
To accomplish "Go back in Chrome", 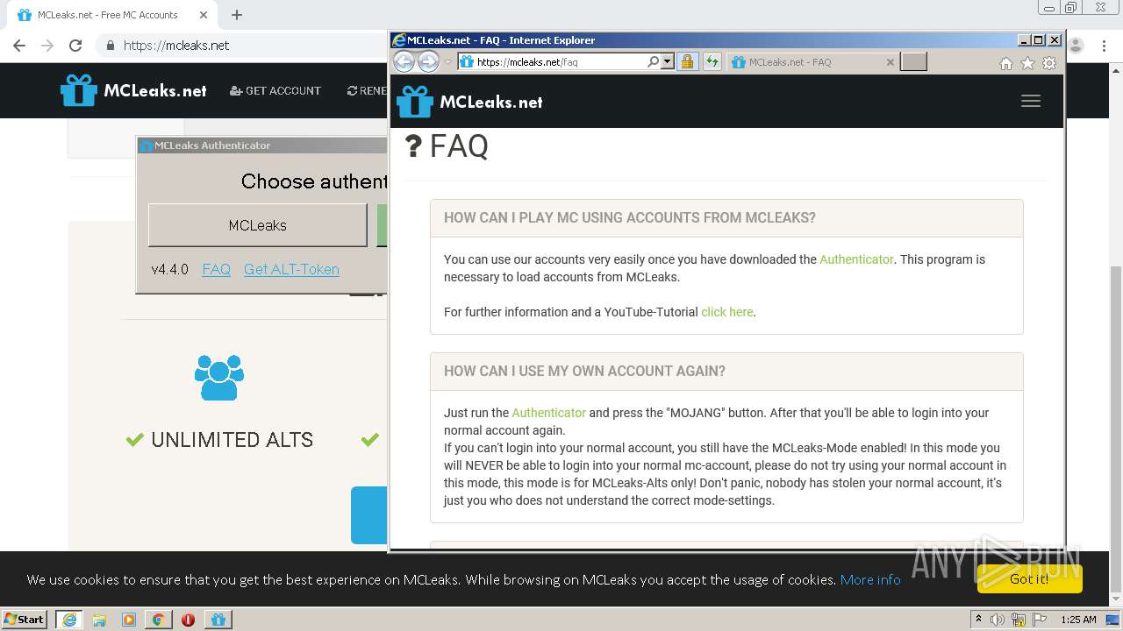I will 19,46.
